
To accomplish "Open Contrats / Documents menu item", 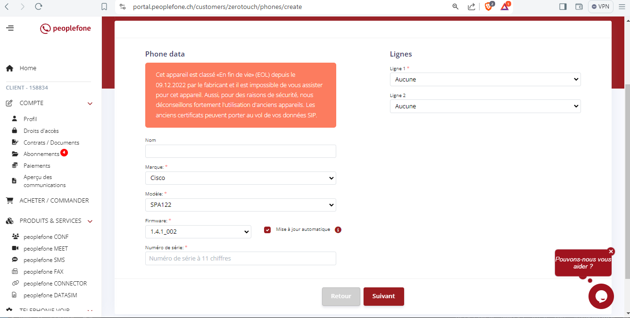I will (x=51, y=143).
